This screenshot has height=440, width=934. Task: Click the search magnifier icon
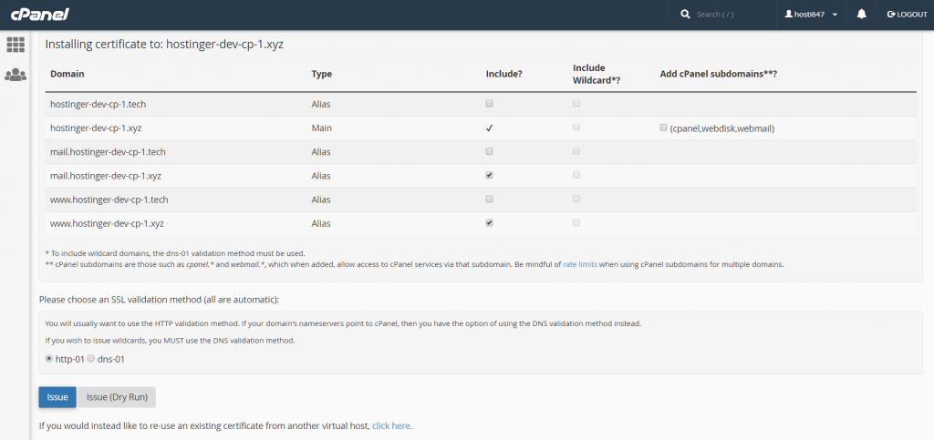[x=686, y=15]
